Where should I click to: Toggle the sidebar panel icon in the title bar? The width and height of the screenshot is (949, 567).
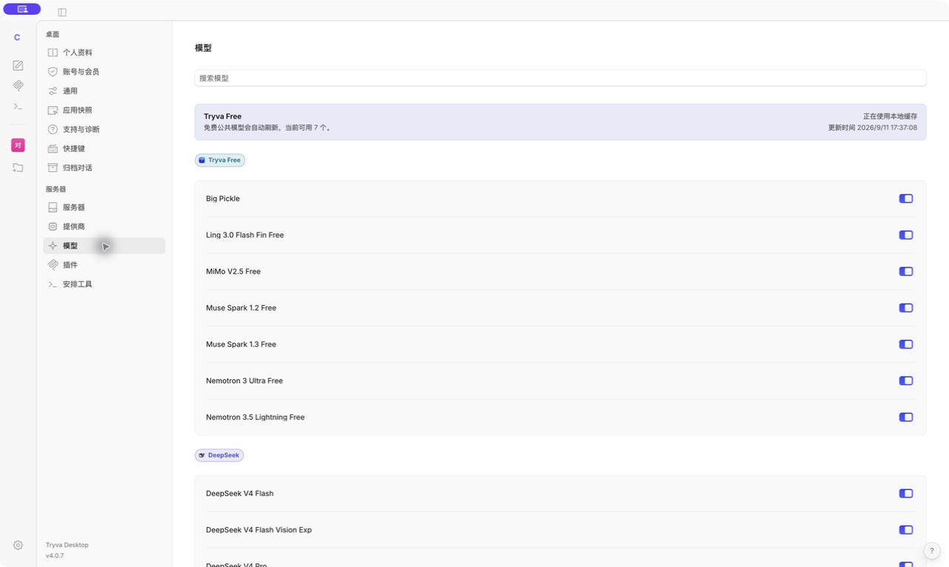[62, 12]
